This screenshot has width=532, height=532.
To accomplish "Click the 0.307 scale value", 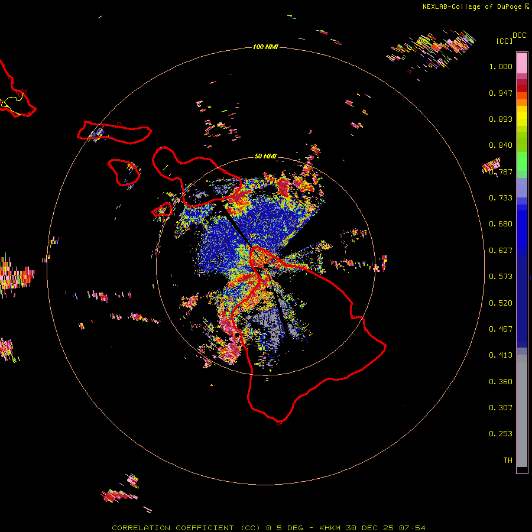I will click(x=501, y=408).
